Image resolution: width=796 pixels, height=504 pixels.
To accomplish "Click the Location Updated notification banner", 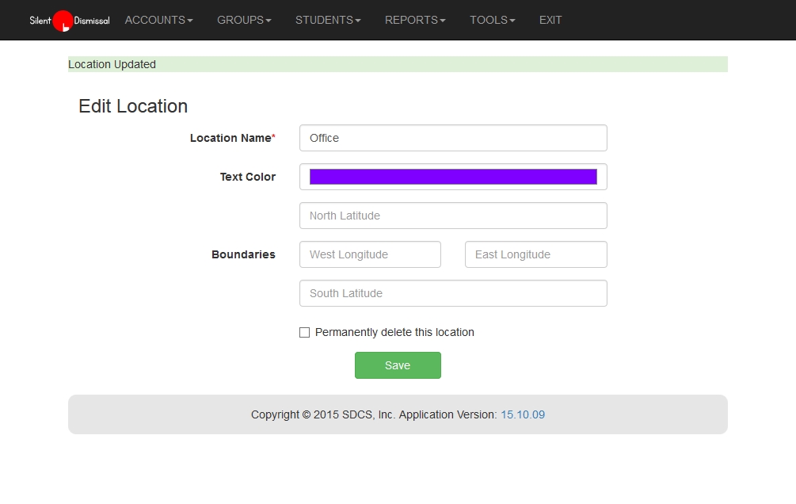I will (x=398, y=64).
